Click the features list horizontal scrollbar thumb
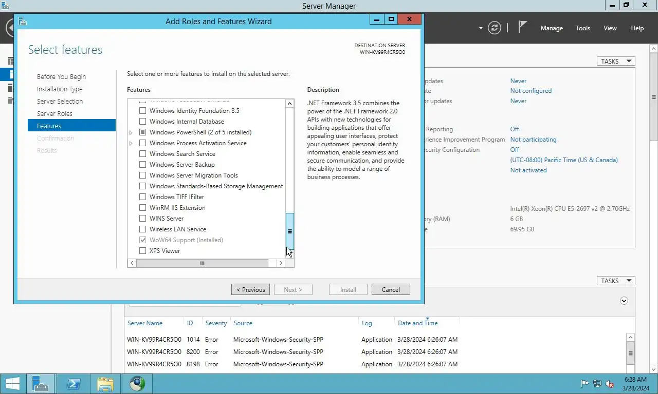 202,263
